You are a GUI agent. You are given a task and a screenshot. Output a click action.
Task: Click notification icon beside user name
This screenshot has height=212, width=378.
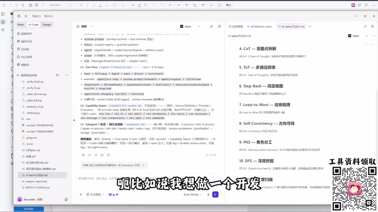(x=66, y=200)
